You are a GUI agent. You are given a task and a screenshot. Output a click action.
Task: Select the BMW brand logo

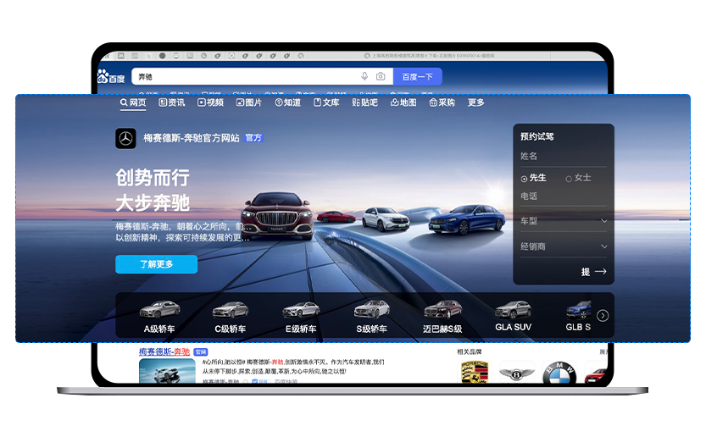559,373
